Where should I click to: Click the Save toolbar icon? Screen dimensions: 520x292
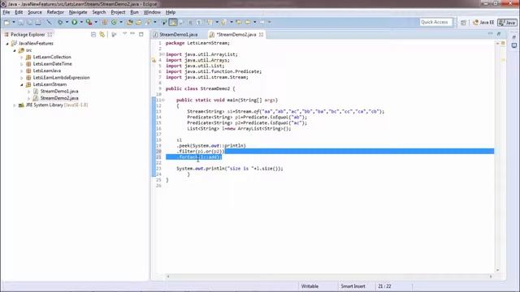point(20,22)
